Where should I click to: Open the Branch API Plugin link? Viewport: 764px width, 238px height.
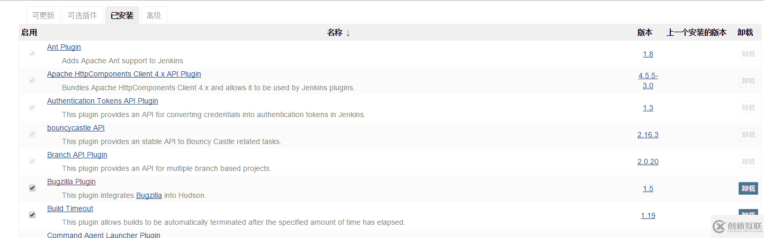(77, 155)
